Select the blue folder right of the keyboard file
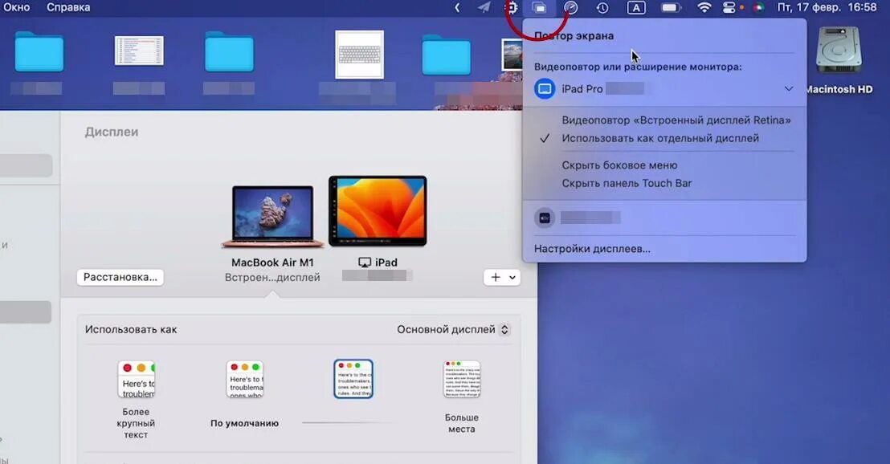 pyautogui.click(x=446, y=55)
